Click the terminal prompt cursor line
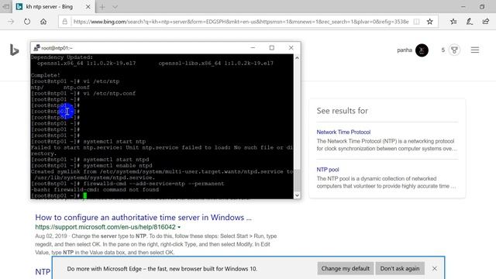The width and height of the screenshot is (496, 279). pyautogui.click(x=59, y=196)
